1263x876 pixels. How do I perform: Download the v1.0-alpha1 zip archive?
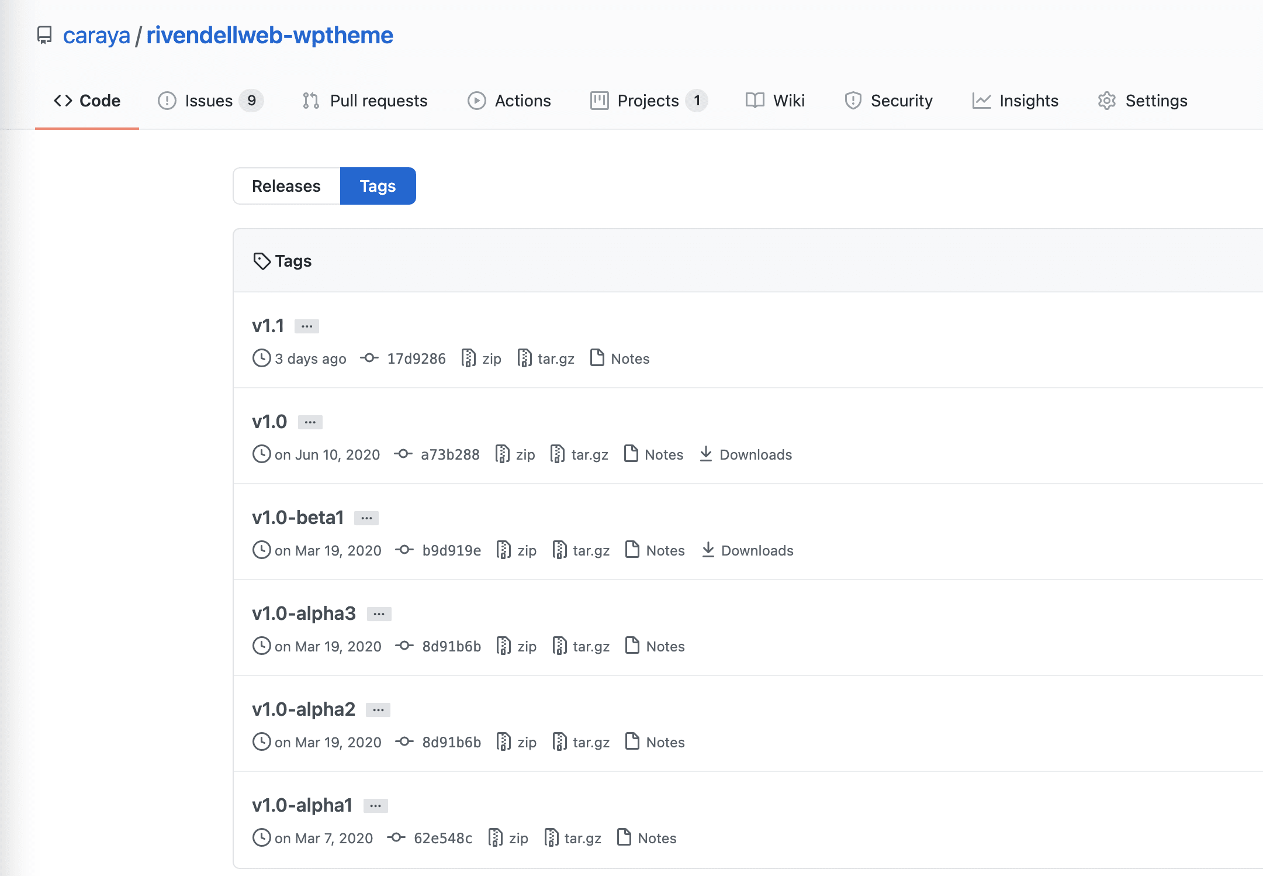pyautogui.click(x=508, y=838)
